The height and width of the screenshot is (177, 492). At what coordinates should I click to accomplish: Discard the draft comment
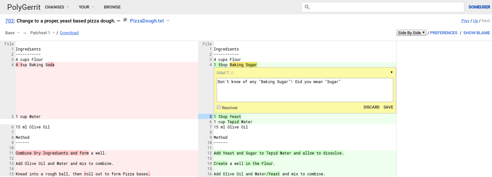[x=371, y=107]
